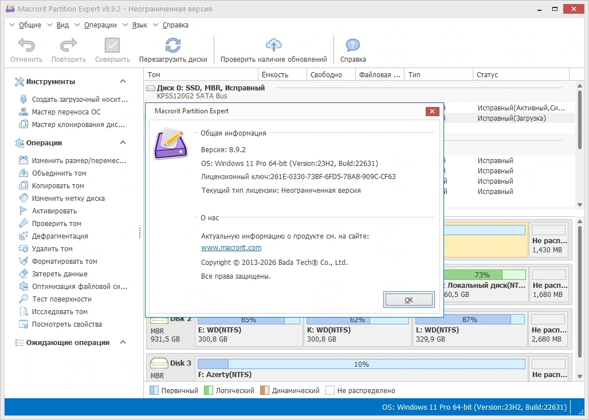This screenshot has width=589, height=420.
Task: Choose Объединить том operation
Action: (x=53, y=173)
